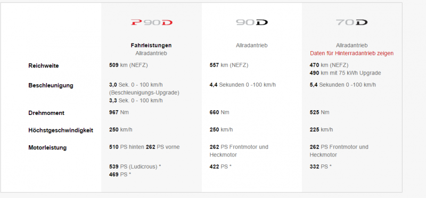Click the red P90D model logo
Image resolution: width=426 pixels, height=198 pixels.
(x=151, y=22)
